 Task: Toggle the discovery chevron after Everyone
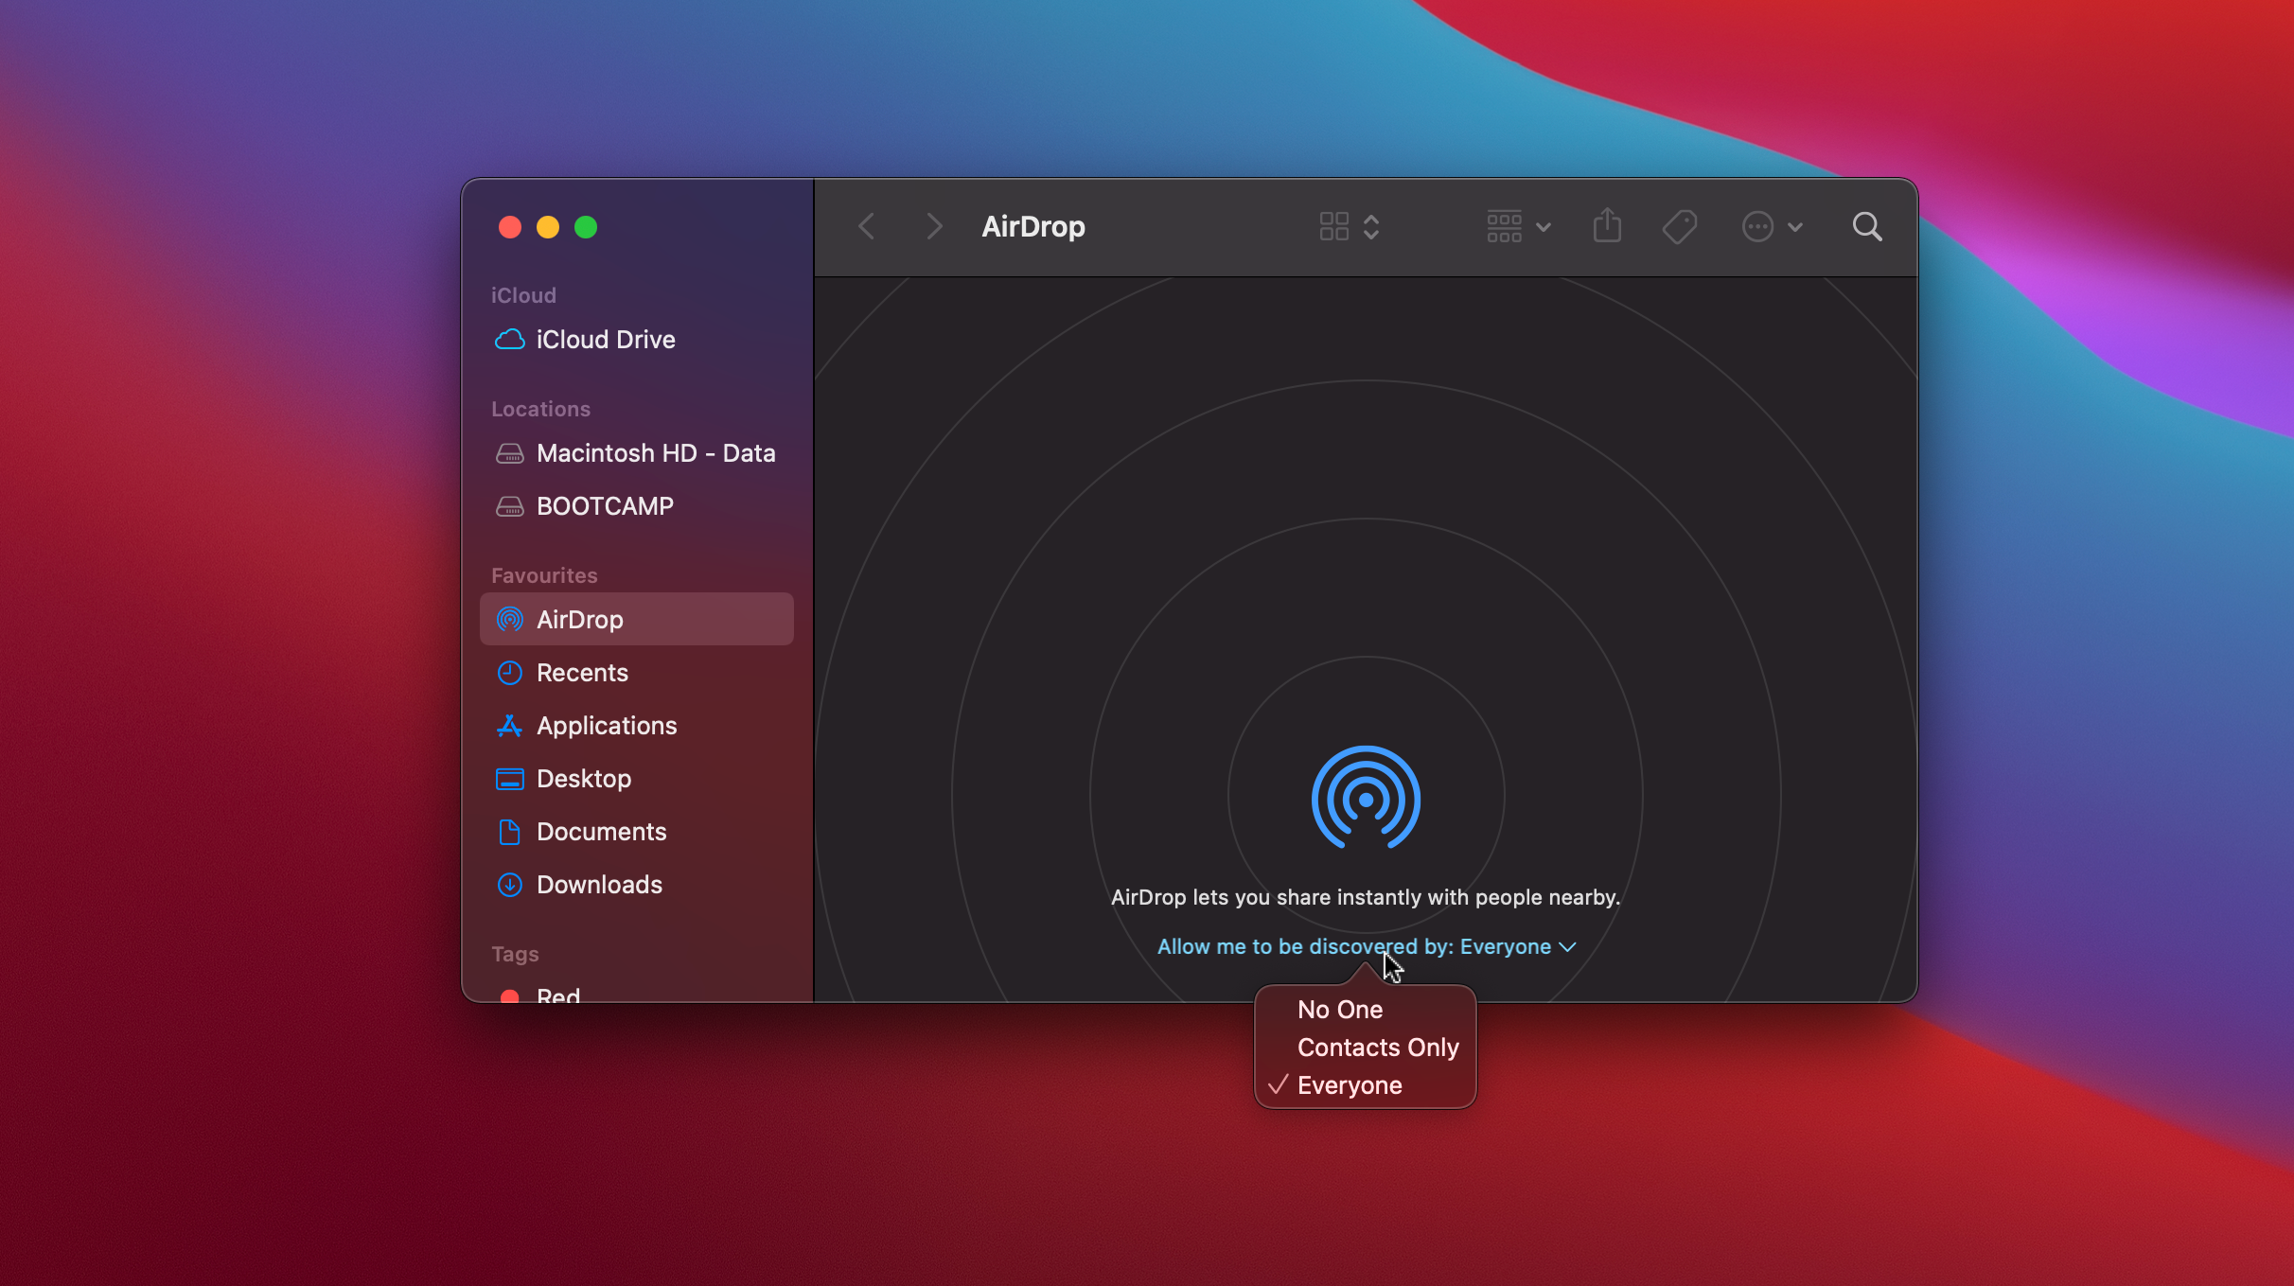tap(1568, 947)
